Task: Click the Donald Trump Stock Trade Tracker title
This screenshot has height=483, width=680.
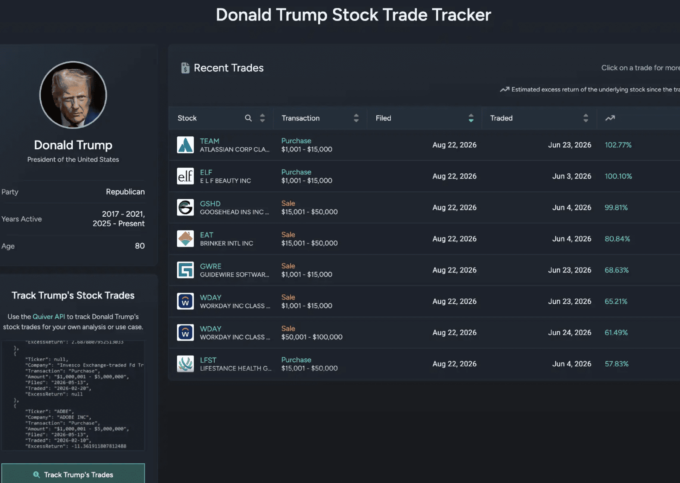Action: tap(353, 15)
